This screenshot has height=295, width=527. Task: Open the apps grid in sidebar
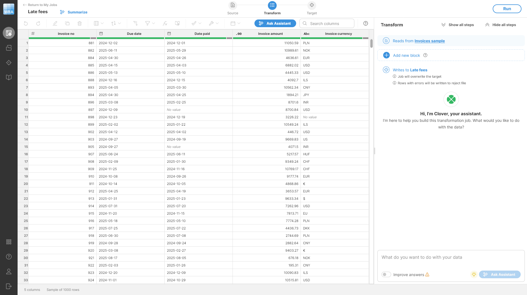pos(9,242)
